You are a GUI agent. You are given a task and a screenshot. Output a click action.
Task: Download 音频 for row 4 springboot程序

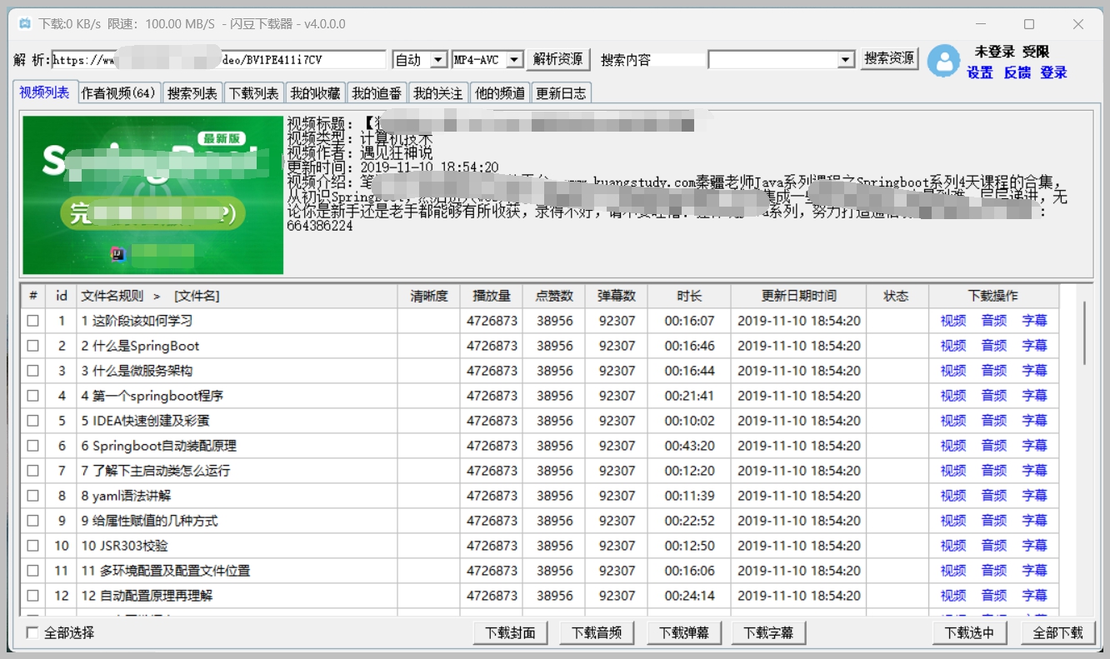click(x=994, y=396)
